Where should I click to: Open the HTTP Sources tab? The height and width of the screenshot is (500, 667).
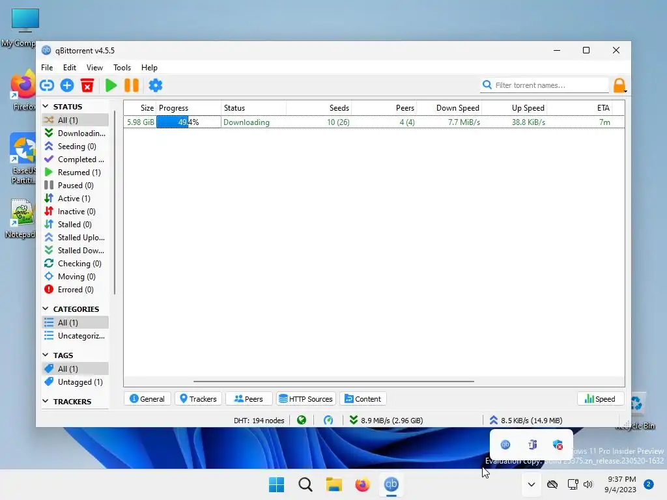[306, 399]
